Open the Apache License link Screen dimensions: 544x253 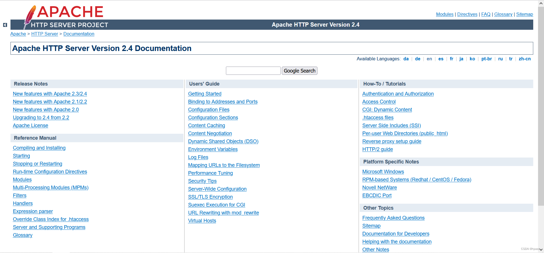pos(30,126)
